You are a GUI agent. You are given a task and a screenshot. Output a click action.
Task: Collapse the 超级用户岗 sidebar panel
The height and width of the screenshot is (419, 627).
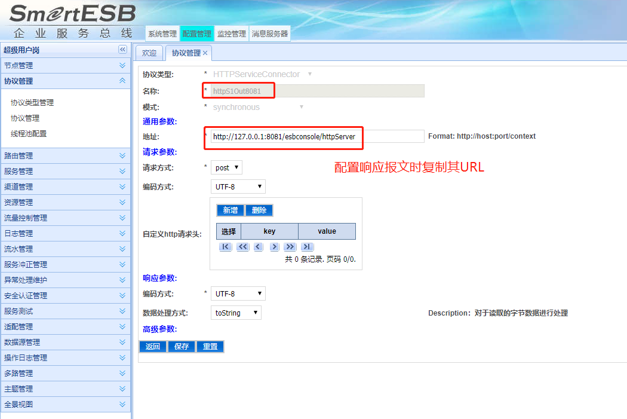point(122,50)
